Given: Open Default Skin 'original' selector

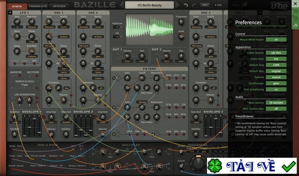Looking at the screenshot, I should 276,71.
